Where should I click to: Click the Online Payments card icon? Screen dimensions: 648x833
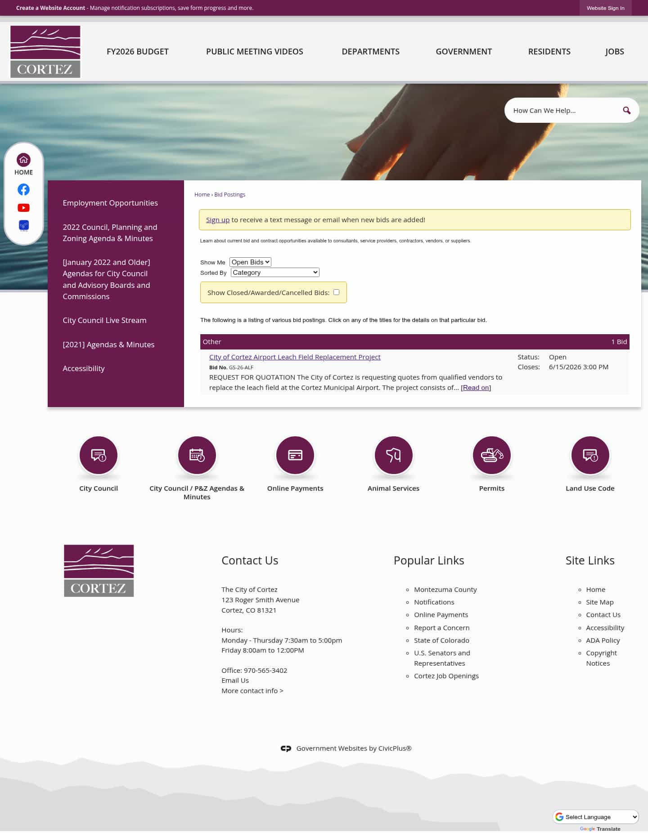tap(295, 455)
